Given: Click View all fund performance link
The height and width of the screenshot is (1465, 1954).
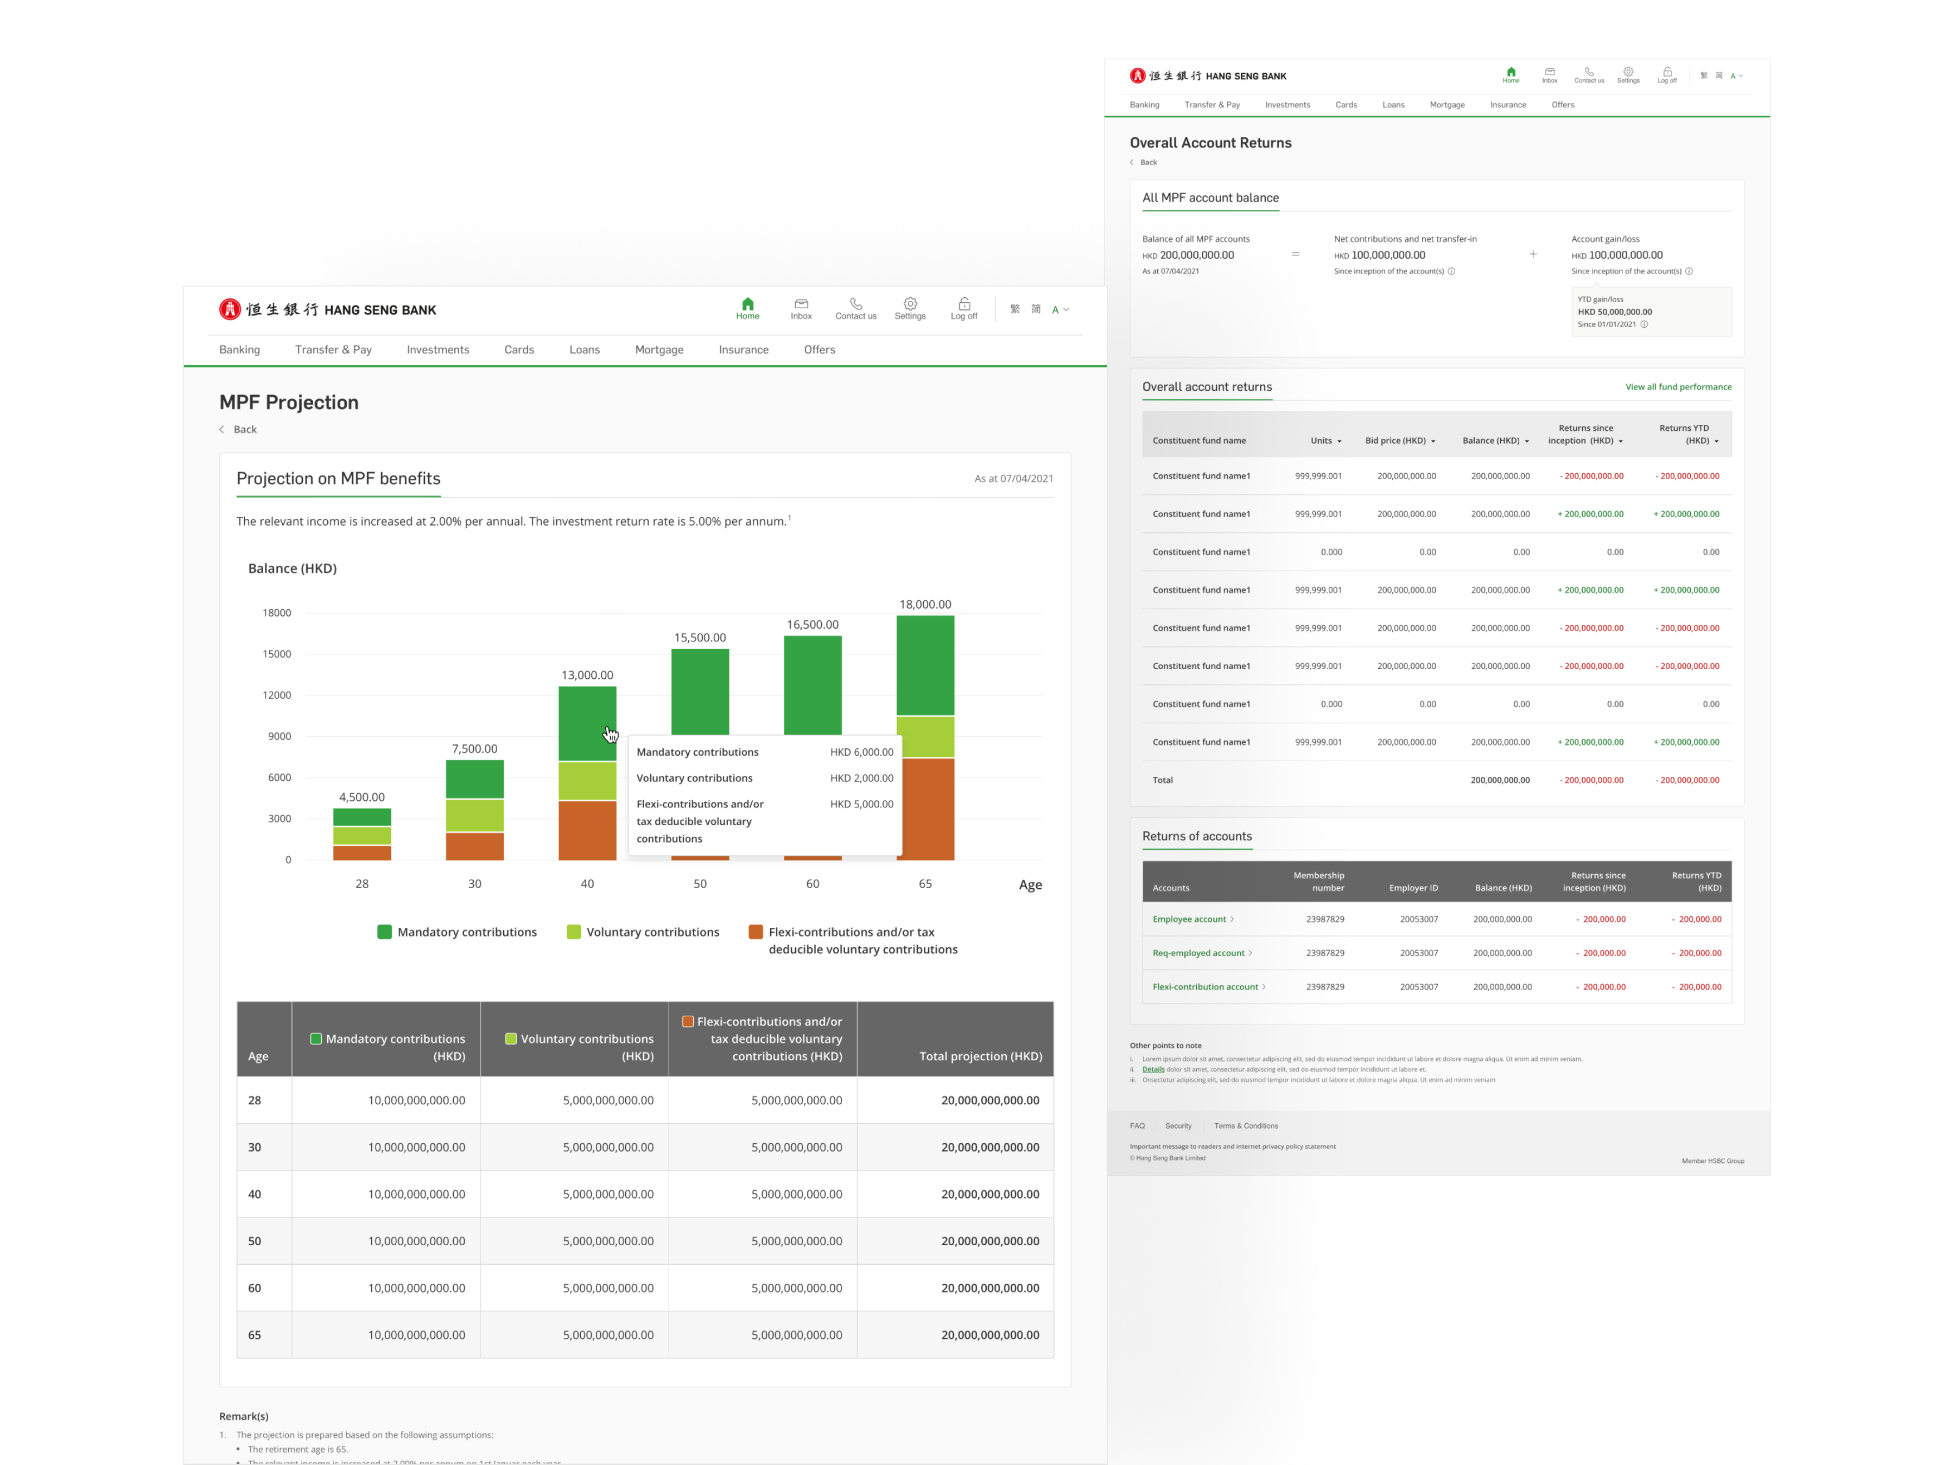Looking at the screenshot, I should pos(1678,387).
